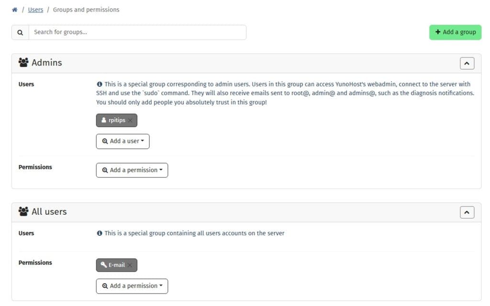Click the Add a group button
Image resolution: width=490 pixels, height=306 pixels.
tap(455, 32)
